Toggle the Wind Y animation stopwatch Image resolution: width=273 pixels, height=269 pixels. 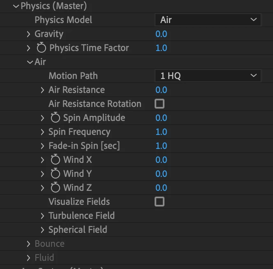[56, 173]
